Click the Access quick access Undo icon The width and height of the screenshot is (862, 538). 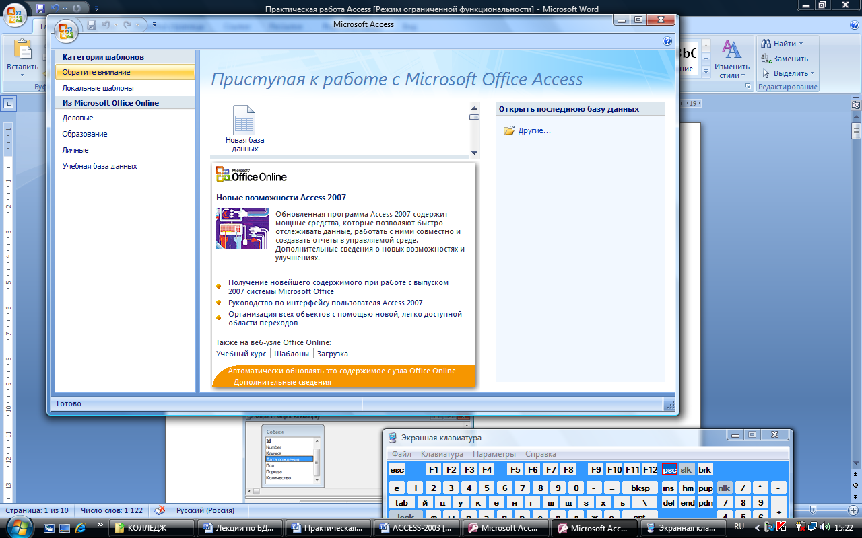click(x=106, y=25)
